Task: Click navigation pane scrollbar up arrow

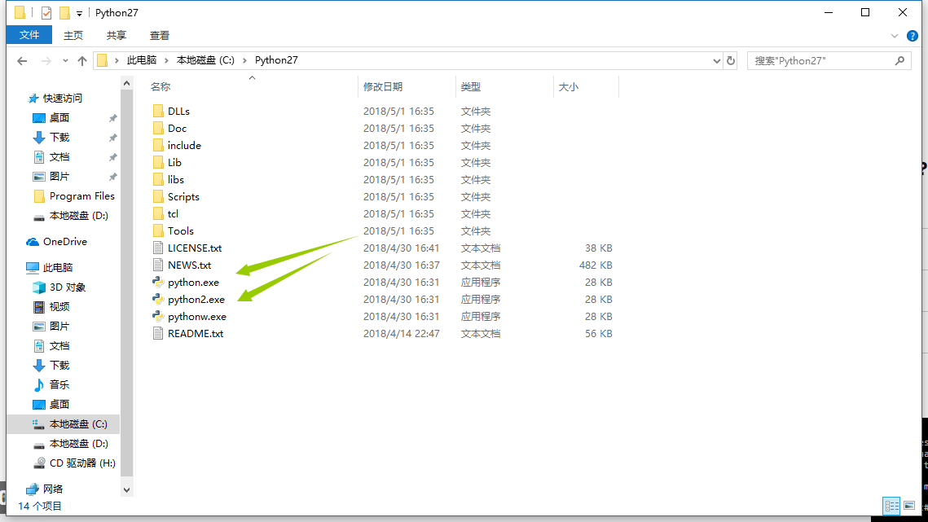Action: (x=126, y=83)
